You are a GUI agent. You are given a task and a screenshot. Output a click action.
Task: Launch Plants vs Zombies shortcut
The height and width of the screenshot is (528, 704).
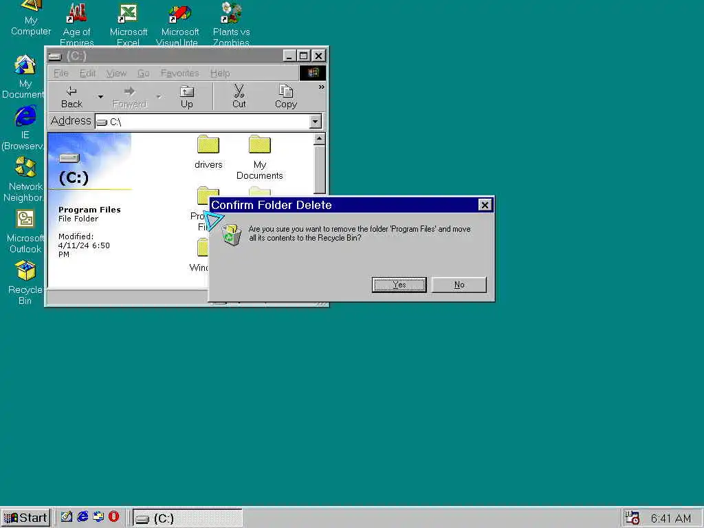(231, 24)
